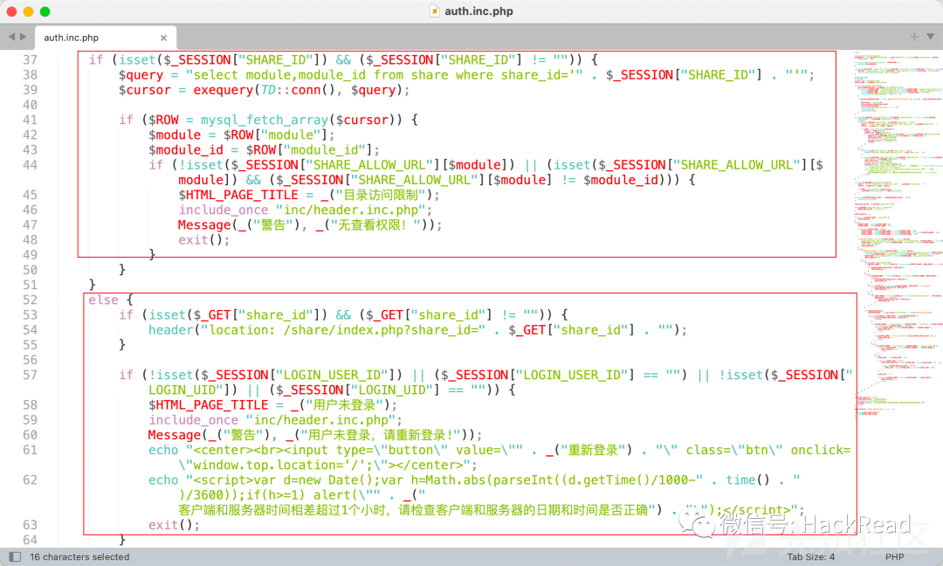The width and height of the screenshot is (943, 566).
Task: Go to the next tab with the right arrow
Action: coord(24,37)
